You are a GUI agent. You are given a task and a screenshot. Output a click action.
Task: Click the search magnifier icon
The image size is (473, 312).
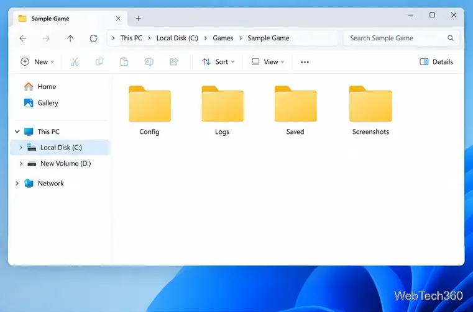coord(451,38)
